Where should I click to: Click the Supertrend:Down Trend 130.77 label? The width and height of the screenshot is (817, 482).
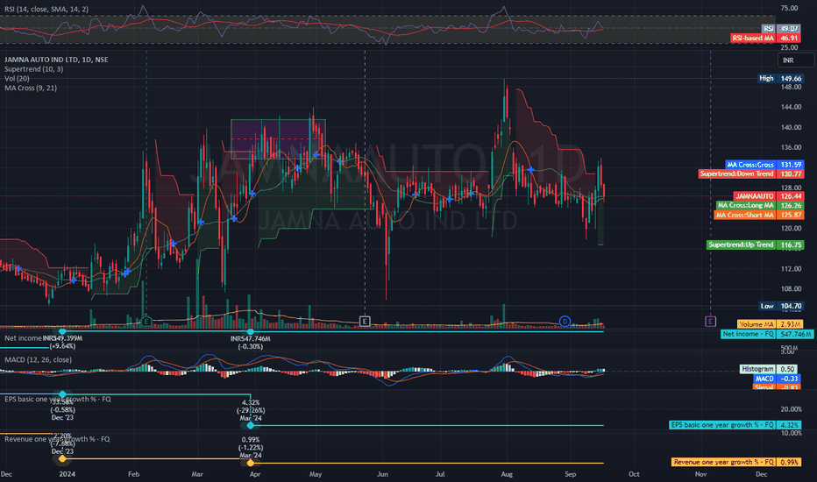pos(751,174)
